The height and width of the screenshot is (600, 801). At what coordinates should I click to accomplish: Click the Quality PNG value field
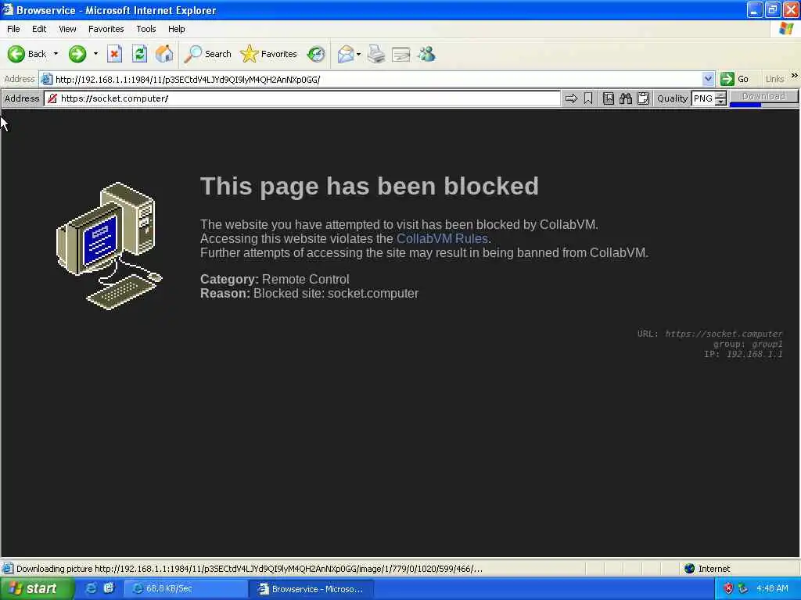(703, 98)
